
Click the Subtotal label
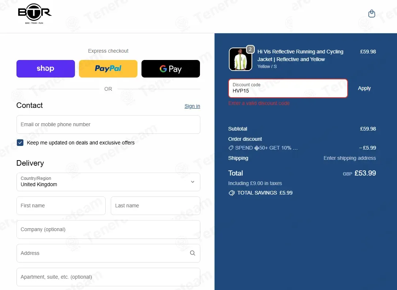coord(238,129)
